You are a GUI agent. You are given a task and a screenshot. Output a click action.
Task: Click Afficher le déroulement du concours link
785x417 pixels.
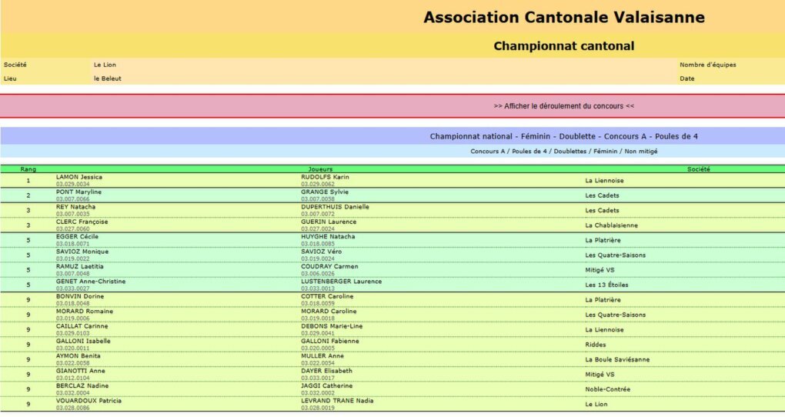point(563,106)
